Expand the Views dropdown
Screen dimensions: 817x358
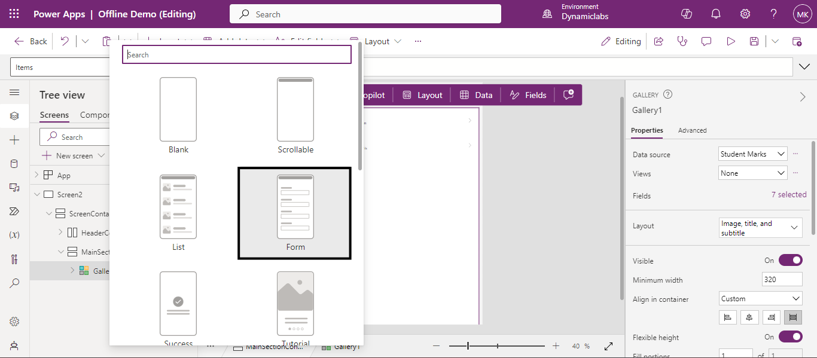752,173
